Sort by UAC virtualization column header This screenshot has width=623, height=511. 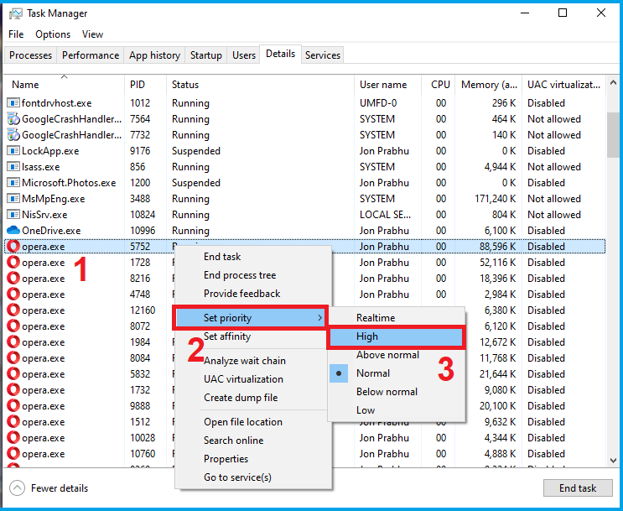coord(563,85)
